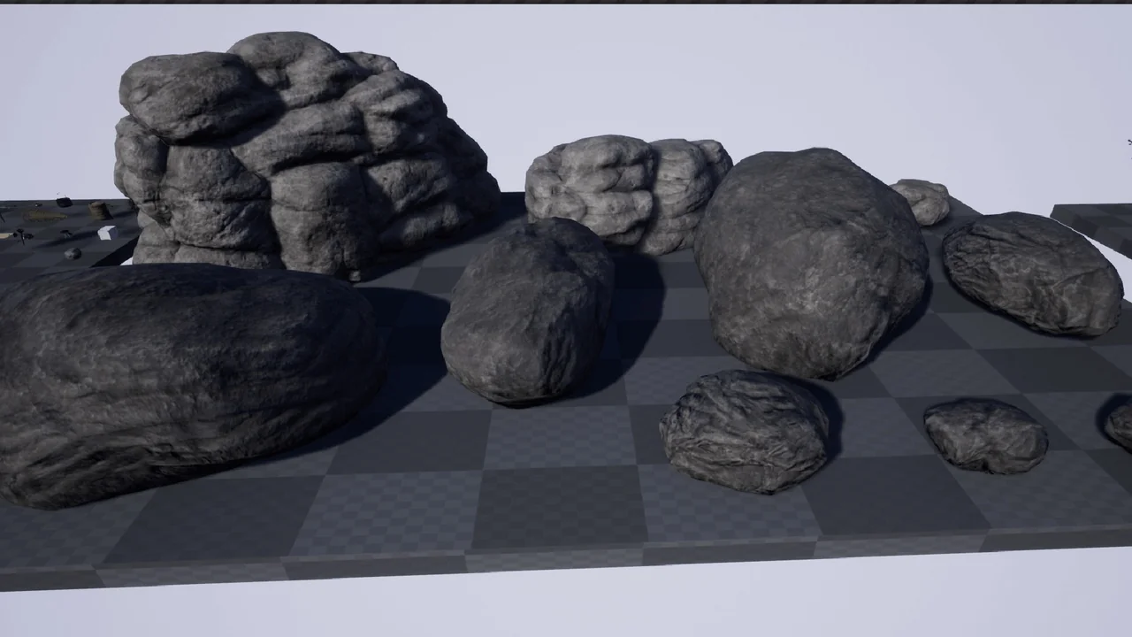1132x637 pixels.
Task: Select the partially visible rock at right edge
Action: pyautogui.click(x=1121, y=425)
